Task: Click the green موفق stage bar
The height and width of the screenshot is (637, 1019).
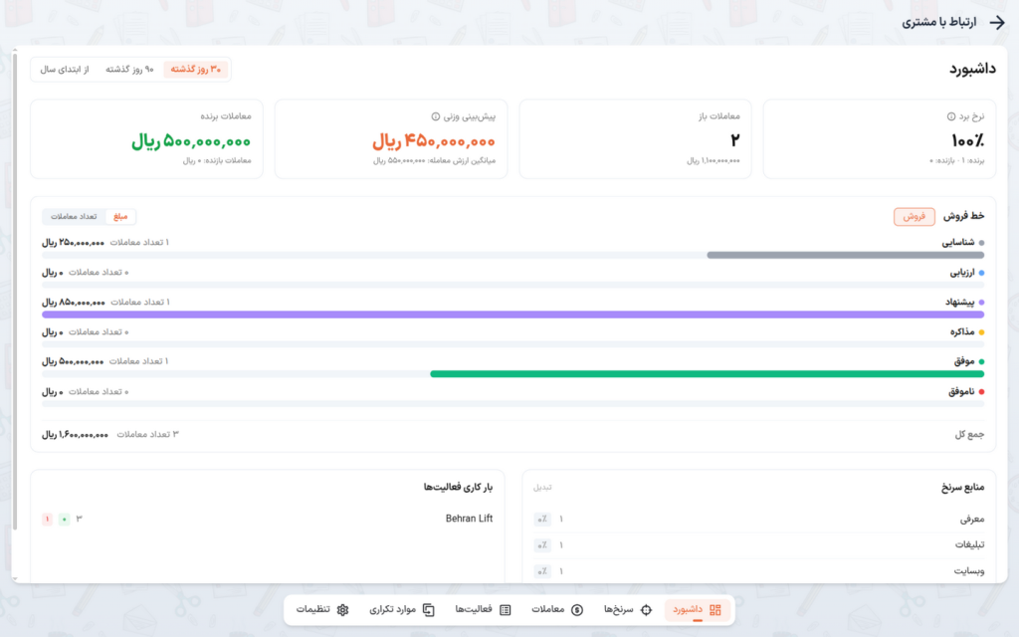Action: (708, 374)
